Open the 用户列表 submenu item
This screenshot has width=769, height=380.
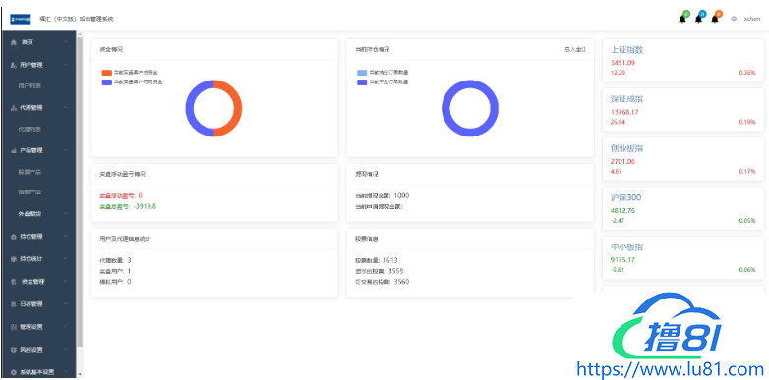pyautogui.click(x=30, y=85)
